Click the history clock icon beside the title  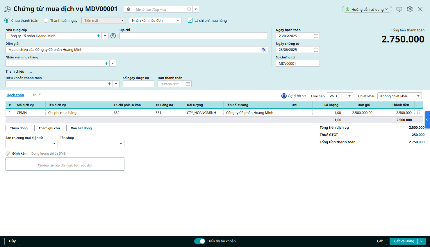[8, 9]
